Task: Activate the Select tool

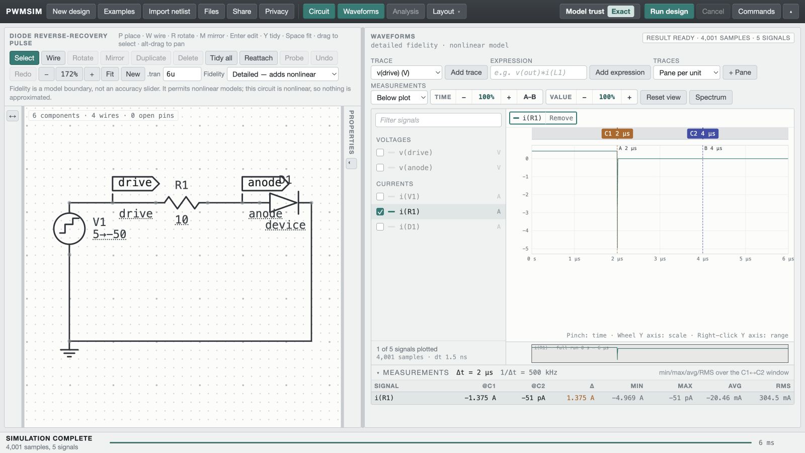Action: tap(24, 58)
